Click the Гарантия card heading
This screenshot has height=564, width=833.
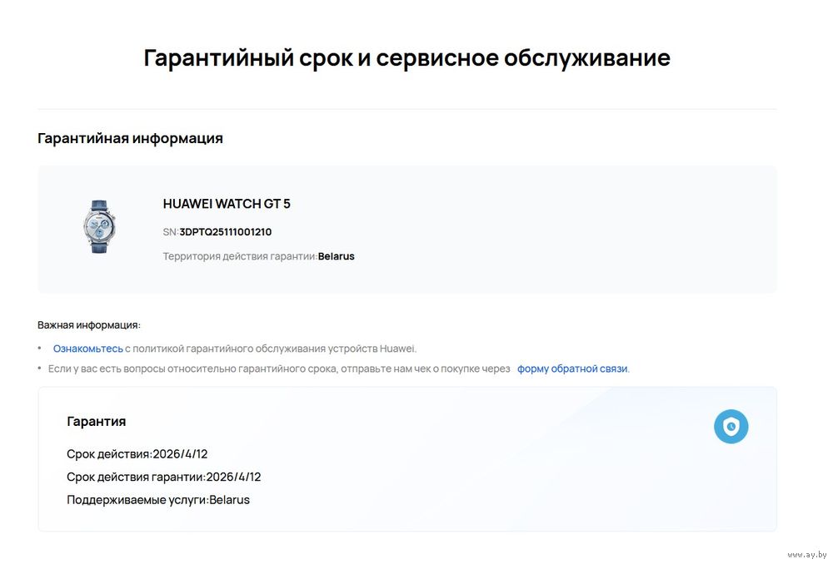click(x=96, y=421)
